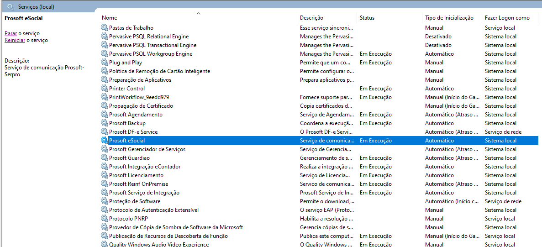Click Serviço de rede logon of Prosoft DF-e Service
Viewport: 542px width, 247px height.
503,131
